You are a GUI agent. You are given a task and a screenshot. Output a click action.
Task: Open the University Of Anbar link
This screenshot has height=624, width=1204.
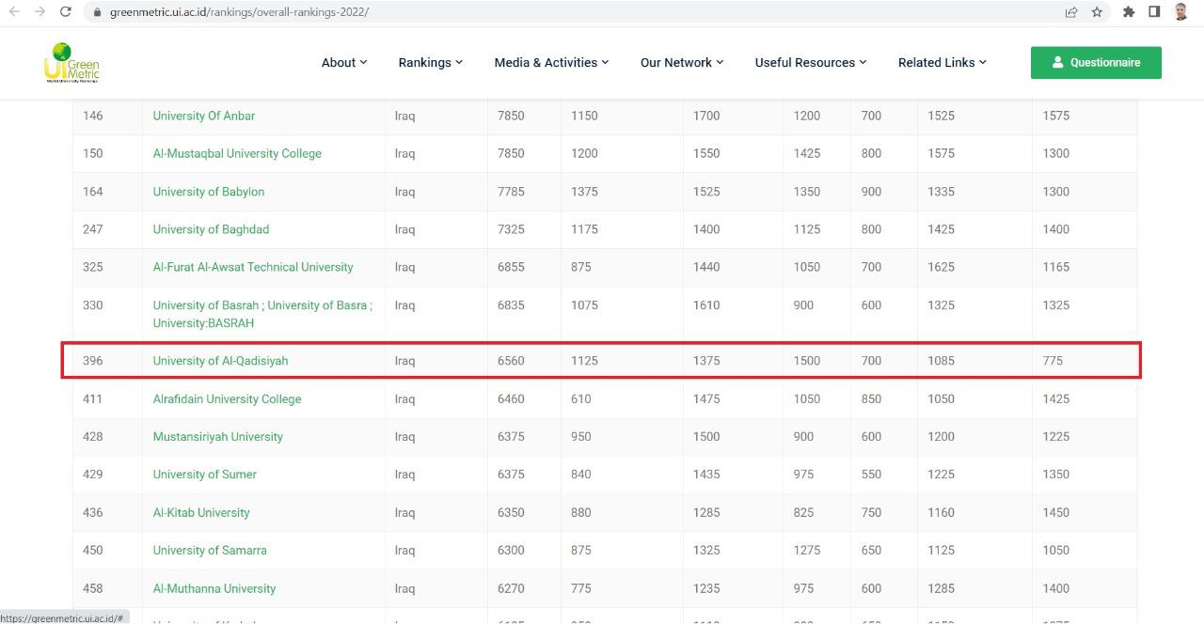[x=204, y=116]
